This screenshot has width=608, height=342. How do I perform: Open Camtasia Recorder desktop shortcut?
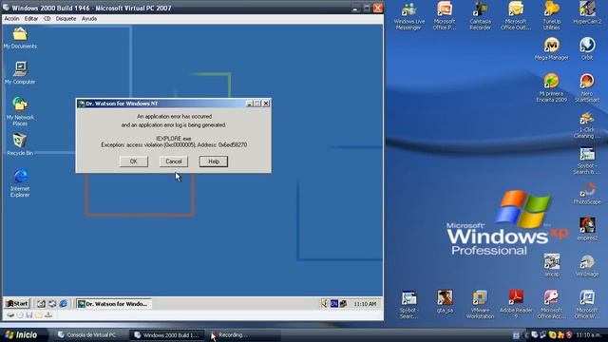click(x=480, y=16)
